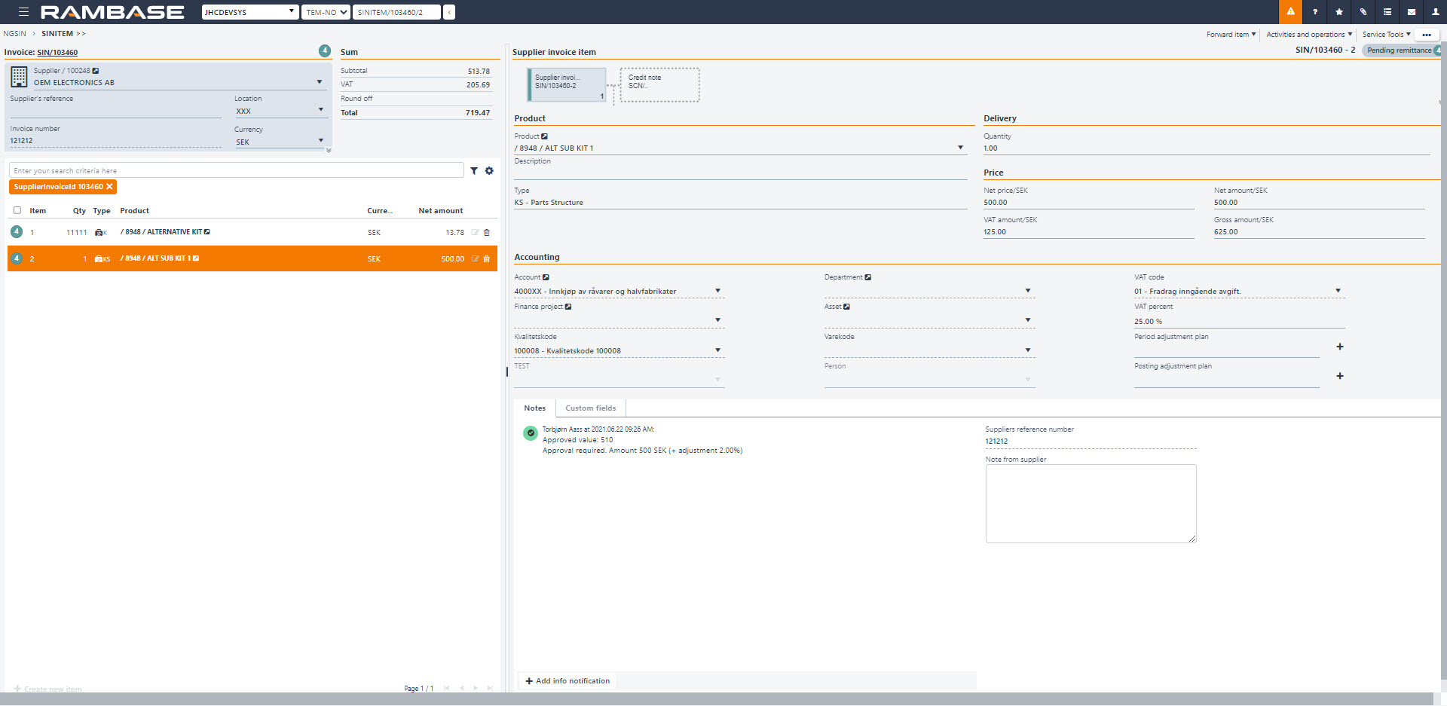Open Product field link icon in details
1447x706 pixels.
pos(544,136)
